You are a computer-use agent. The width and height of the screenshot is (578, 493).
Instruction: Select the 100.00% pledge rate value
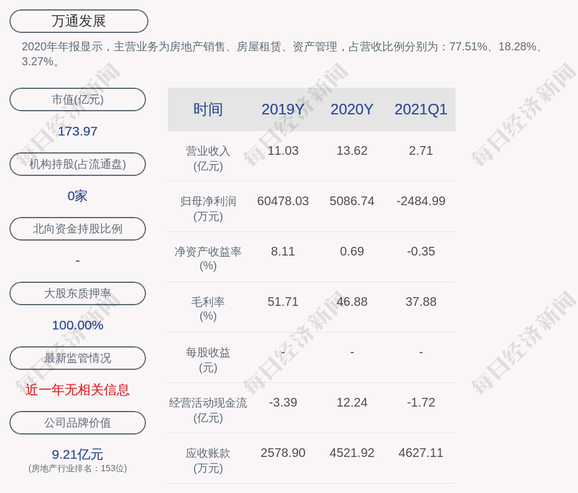point(78,325)
